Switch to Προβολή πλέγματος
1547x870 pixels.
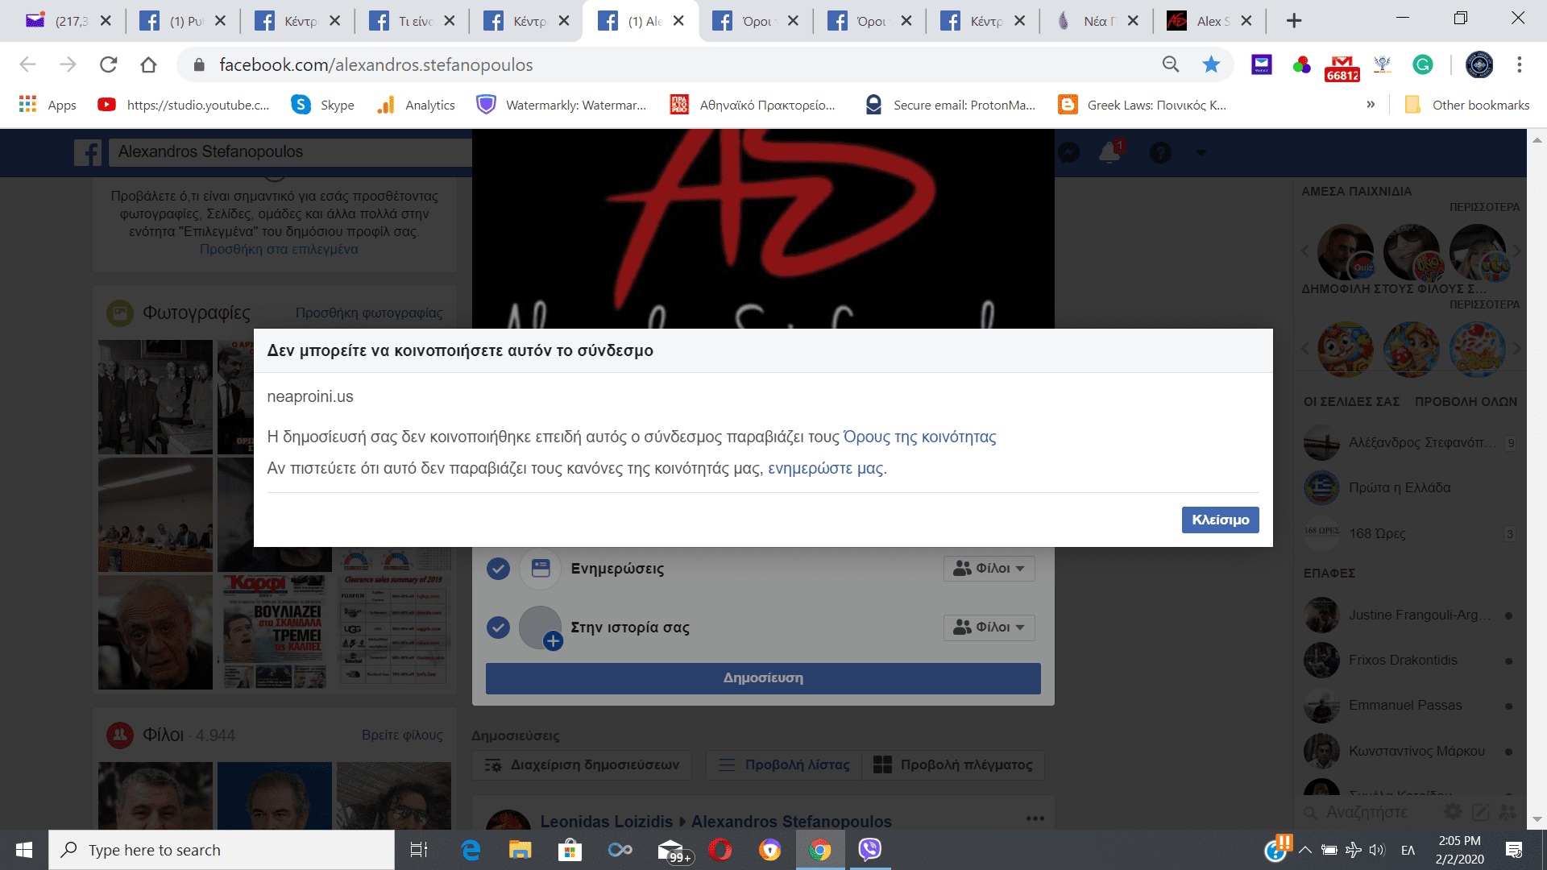pos(953,765)
